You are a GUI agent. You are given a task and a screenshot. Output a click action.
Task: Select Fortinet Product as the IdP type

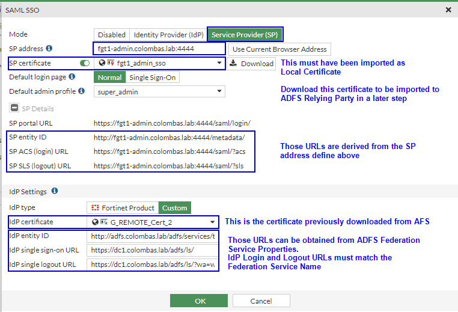tap(123, 208)
